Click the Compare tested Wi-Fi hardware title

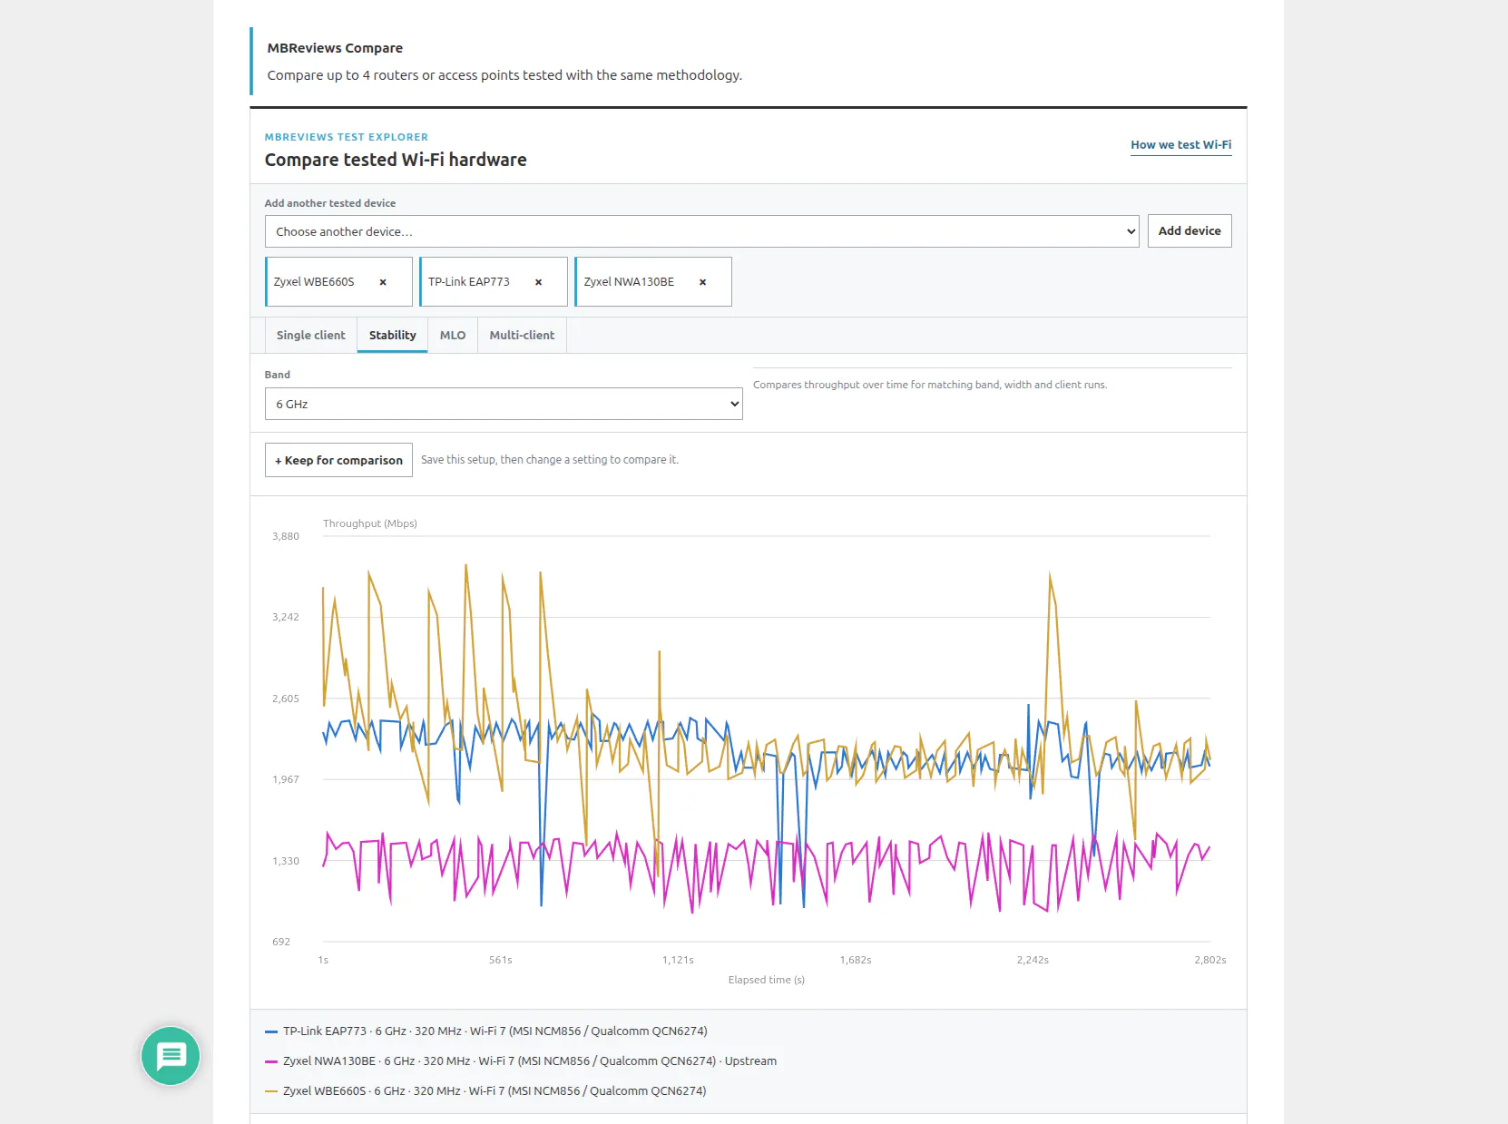[396, 160]
